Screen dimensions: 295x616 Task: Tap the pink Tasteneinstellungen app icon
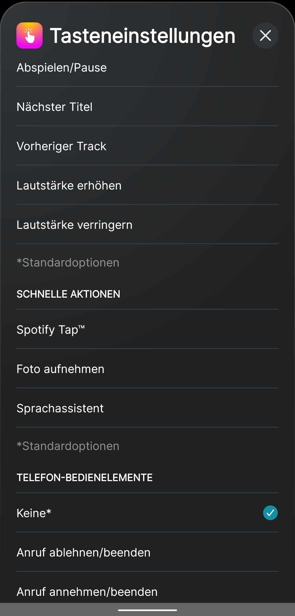pos(29,35)
